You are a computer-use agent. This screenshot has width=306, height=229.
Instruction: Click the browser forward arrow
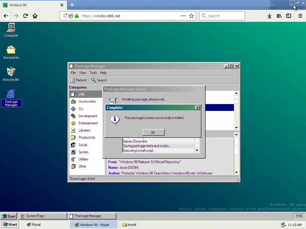pyautogui.click(x=16, y=16)
